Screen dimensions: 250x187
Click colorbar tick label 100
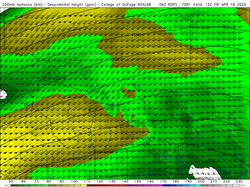tap(74, 181)
